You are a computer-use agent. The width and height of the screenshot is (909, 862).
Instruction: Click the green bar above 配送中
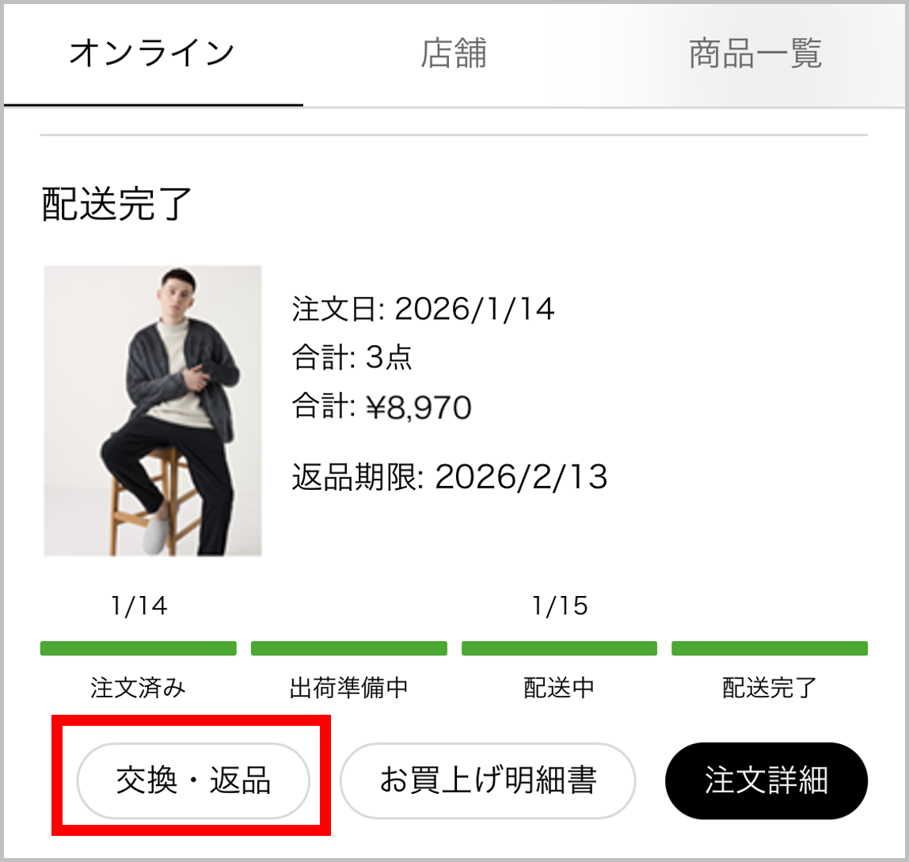click(559, 648)
